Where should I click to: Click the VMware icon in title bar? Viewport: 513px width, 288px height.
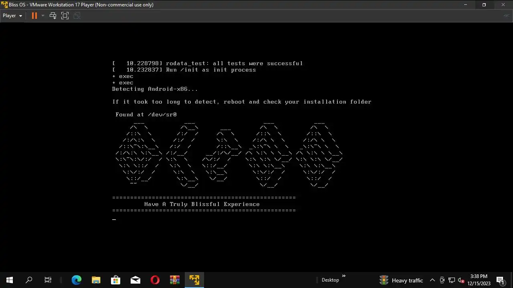click(x=4, y=5)
